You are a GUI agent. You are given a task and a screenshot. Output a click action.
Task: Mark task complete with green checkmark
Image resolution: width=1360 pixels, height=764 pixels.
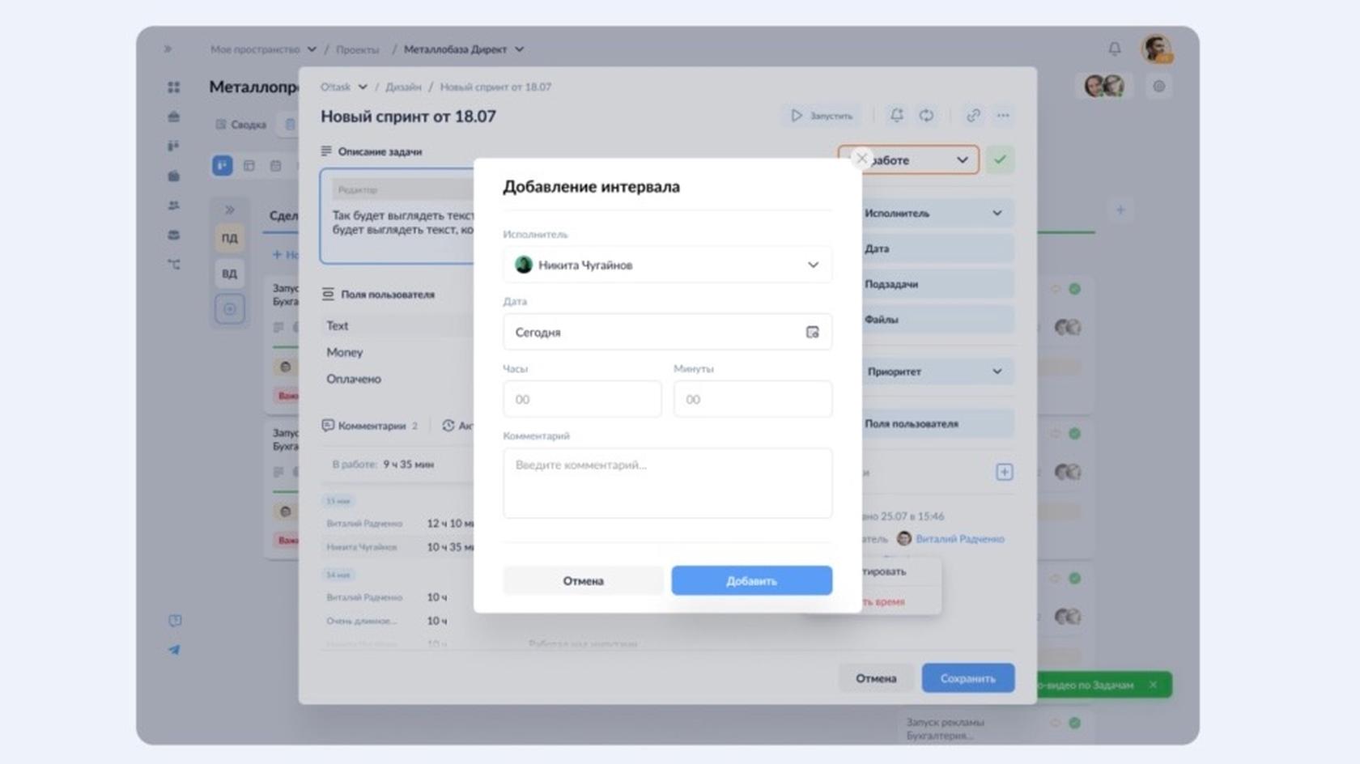(1000, 159)
